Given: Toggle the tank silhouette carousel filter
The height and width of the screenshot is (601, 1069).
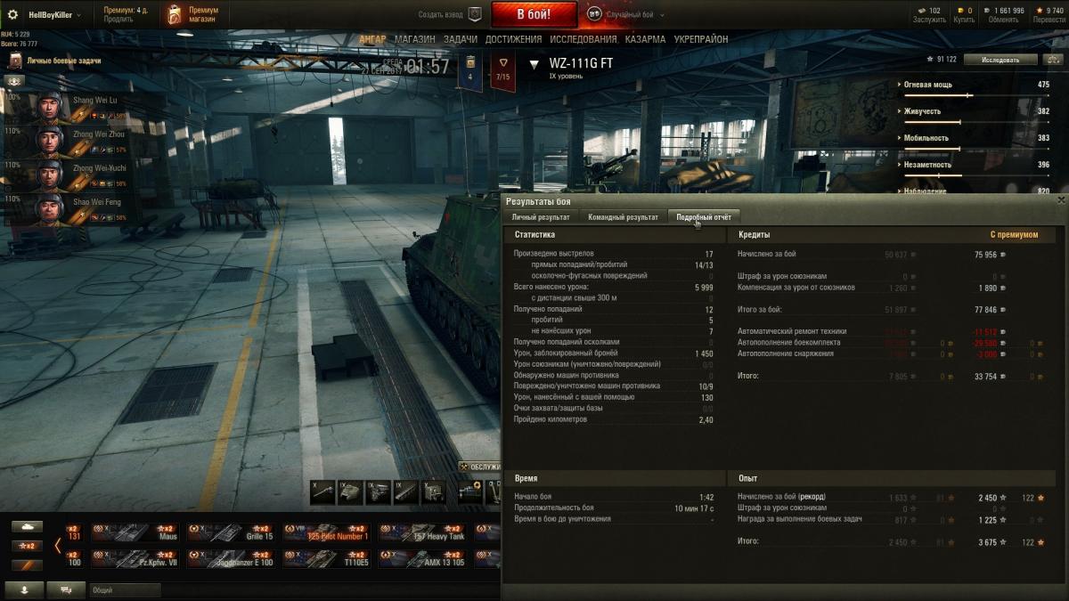Looking at the screenshot, I should coord(27,526).
